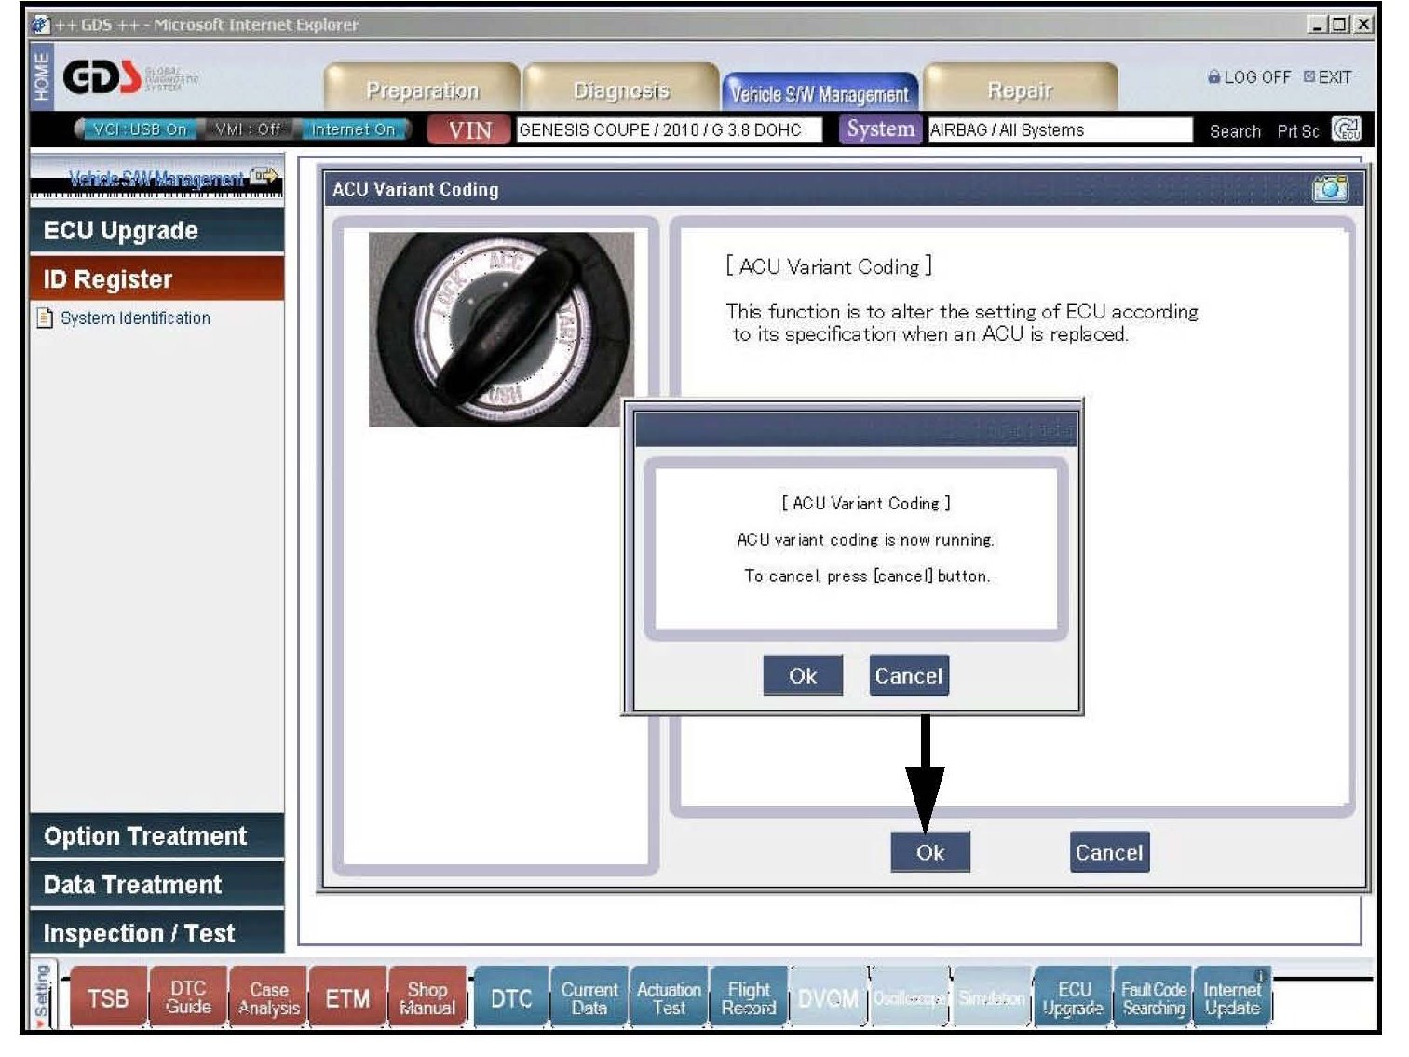The image size is (1409, 1057).
Task: Click the camera screenshot icon in ACU panel
Action: click(1329, 188)
